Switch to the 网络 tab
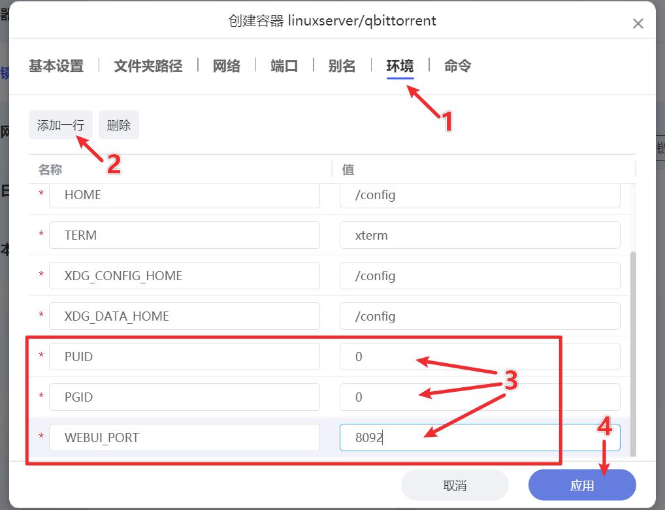665x510 pixels. tap(227, 65)
